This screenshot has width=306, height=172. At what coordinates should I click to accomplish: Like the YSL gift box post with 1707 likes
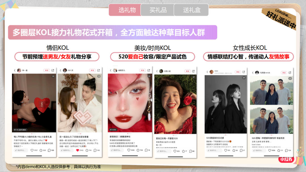(32, 150)
